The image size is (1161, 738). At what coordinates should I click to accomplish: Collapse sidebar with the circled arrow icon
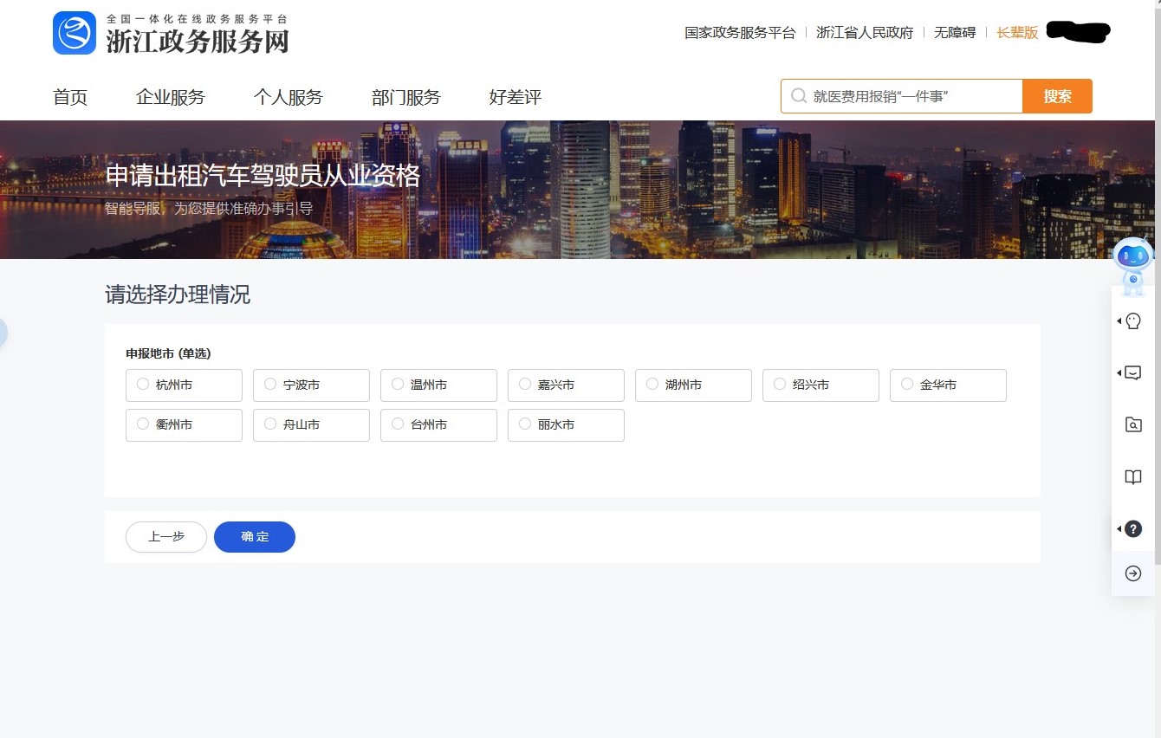point(1132,573)
